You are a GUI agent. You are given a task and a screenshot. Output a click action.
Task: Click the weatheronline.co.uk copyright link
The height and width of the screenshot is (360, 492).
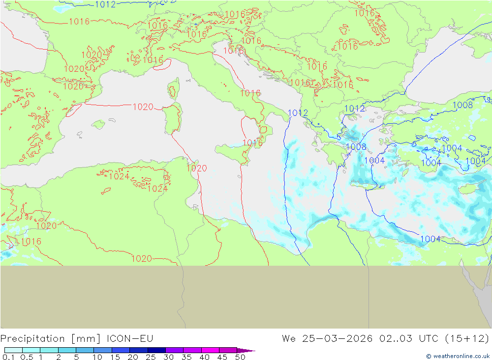point(458,356)
